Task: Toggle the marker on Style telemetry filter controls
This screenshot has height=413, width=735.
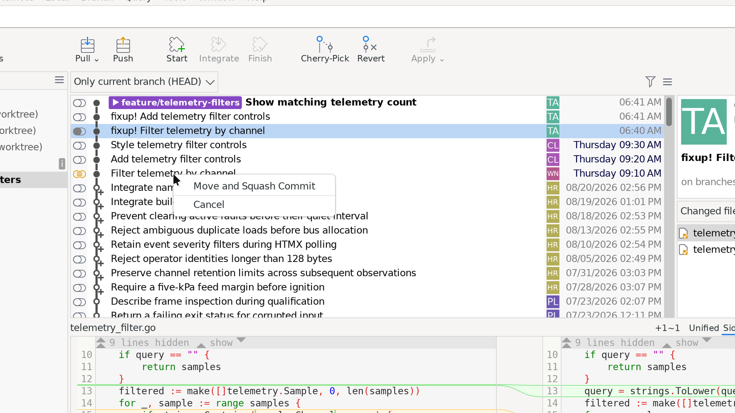Action: pos(79,146)
